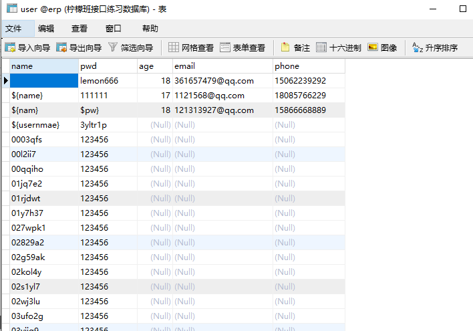
Task: Select the 00qqiho name cell
Action: tap(44, 169)
